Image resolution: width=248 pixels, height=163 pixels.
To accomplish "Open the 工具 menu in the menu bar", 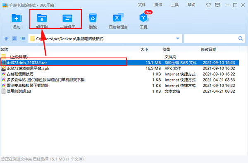I will click(x=175, y=5).
